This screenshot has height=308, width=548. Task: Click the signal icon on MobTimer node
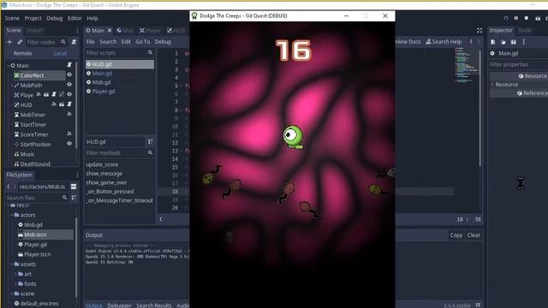[x=69, y=114]
